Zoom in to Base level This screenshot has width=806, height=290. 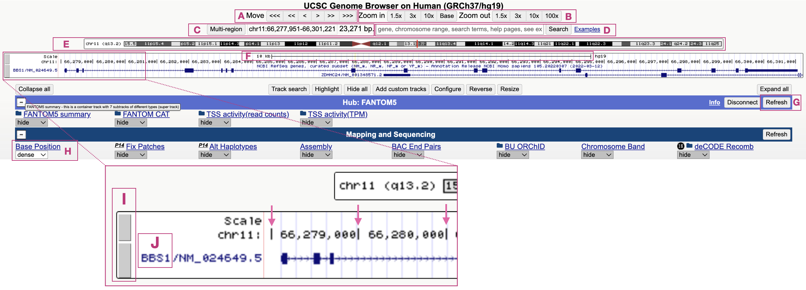(x=447, y=16)
